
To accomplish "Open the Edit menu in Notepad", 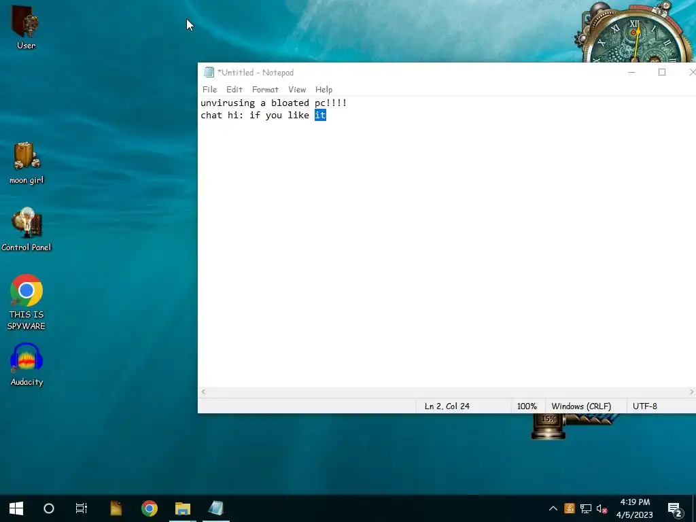I will pyautogui.click(x=234, y=90).
